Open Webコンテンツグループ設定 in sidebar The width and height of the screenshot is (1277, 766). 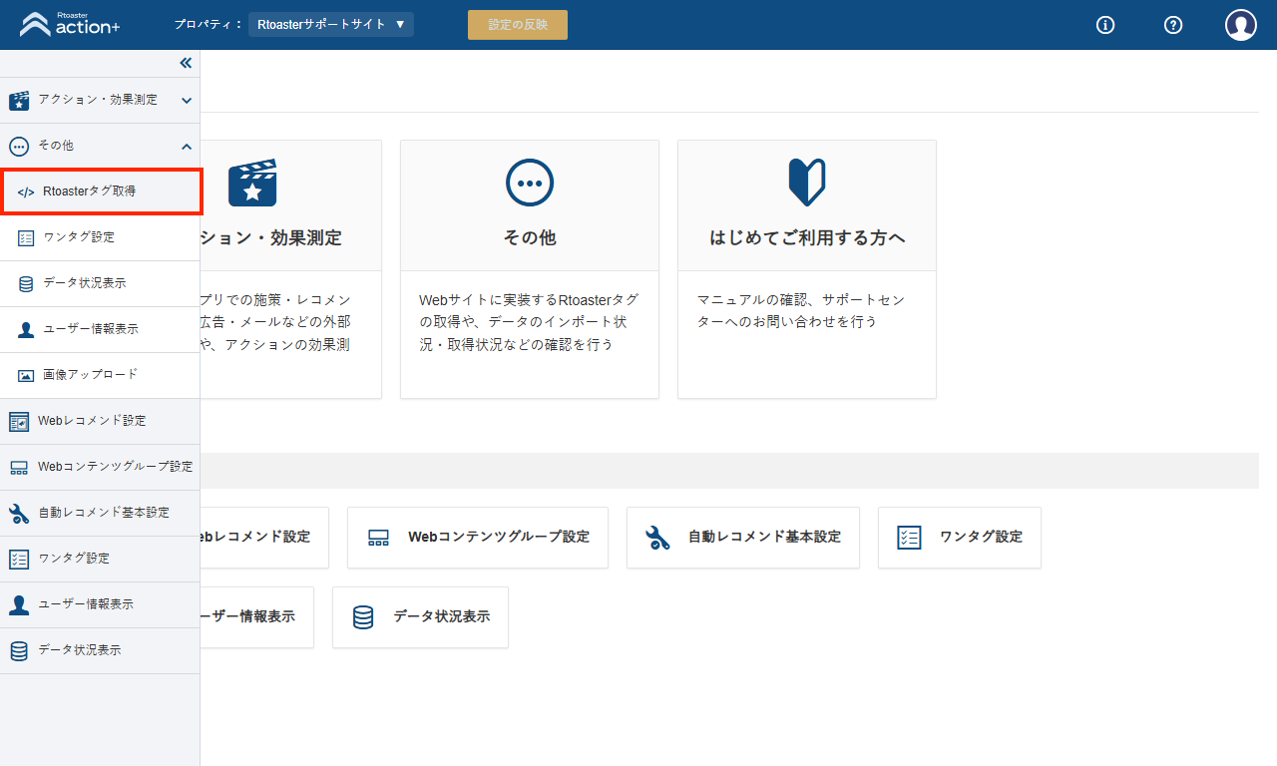[x=100, y=467]
